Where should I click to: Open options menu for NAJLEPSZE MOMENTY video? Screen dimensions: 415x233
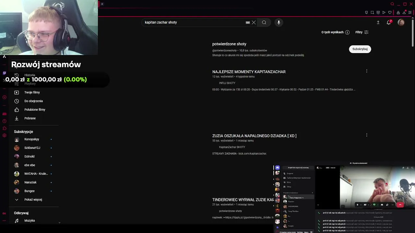click(x=367, y=71)
